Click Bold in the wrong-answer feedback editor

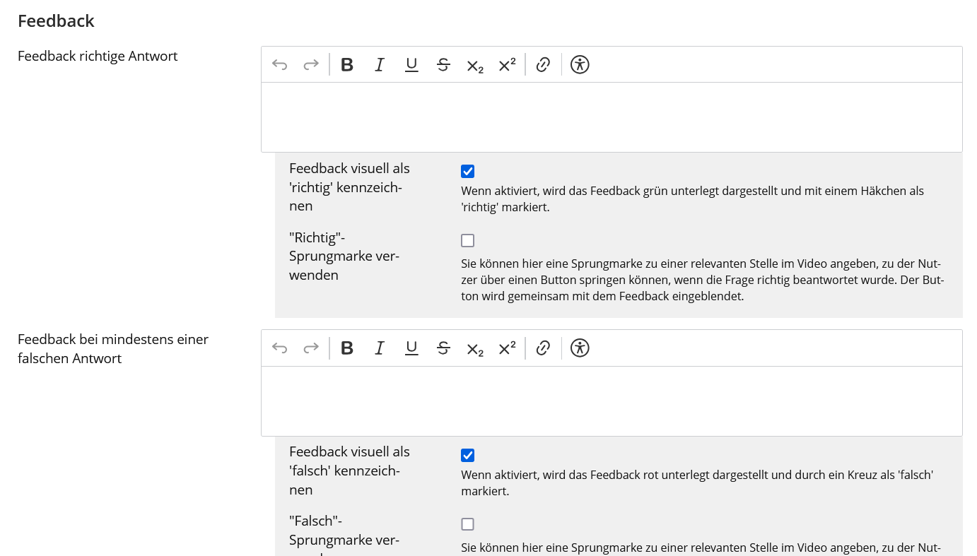point(347,348)
